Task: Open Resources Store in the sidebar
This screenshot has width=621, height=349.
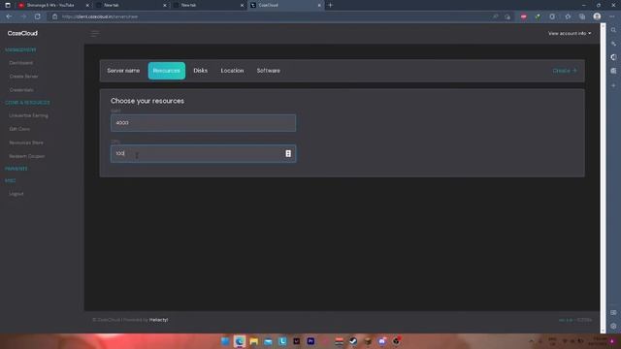Action: click(26, 143)
